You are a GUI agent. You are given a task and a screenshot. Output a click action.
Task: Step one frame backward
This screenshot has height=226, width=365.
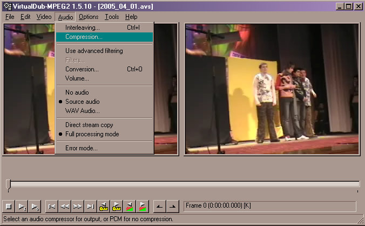pos(65,206)
